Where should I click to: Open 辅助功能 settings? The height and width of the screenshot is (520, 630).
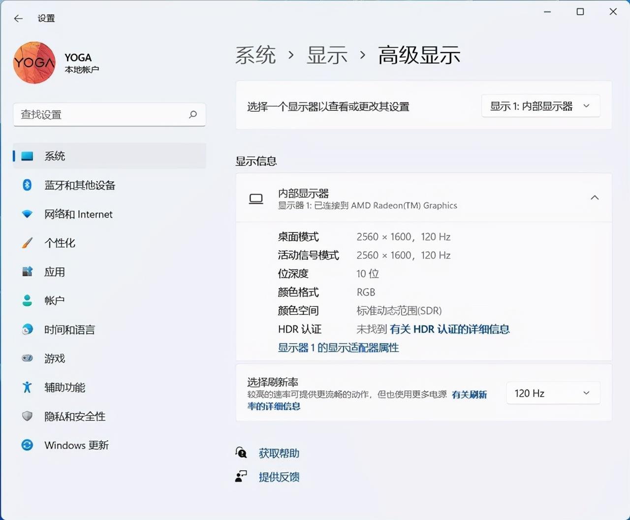[109, 387]
